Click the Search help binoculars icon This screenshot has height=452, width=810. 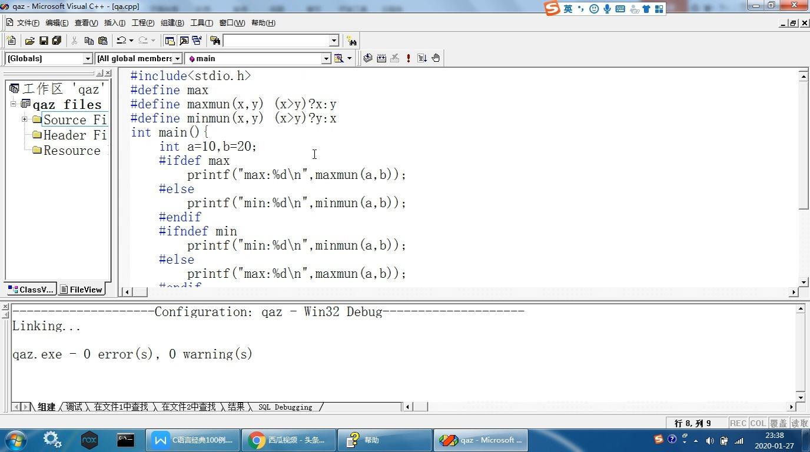(x=351, y=41)
